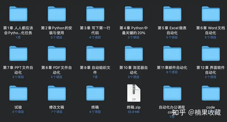This screenshot has height=122, width=227.
Task: Select the 第2章 Python的安装与使用 folder icon
Action: pos(57,14)
